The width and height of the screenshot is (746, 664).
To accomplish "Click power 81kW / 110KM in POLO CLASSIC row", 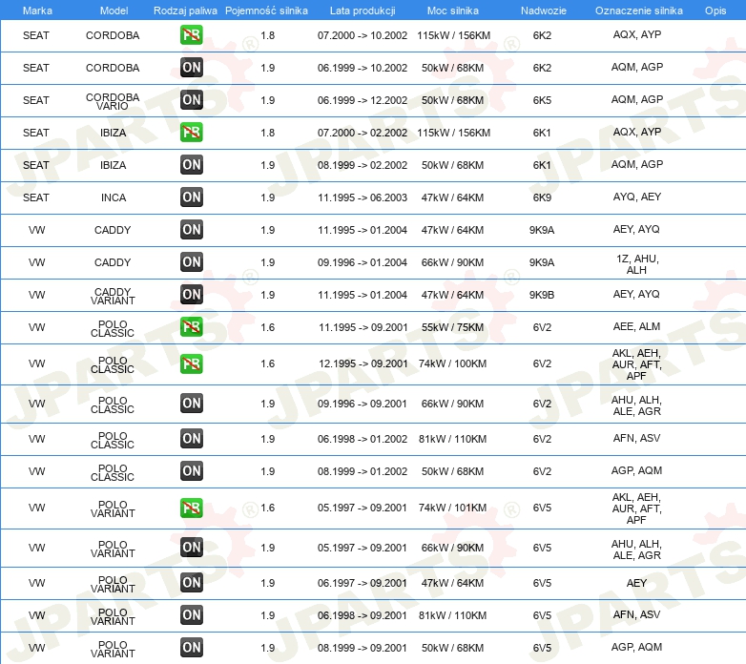I will click(x=452, y=439).
